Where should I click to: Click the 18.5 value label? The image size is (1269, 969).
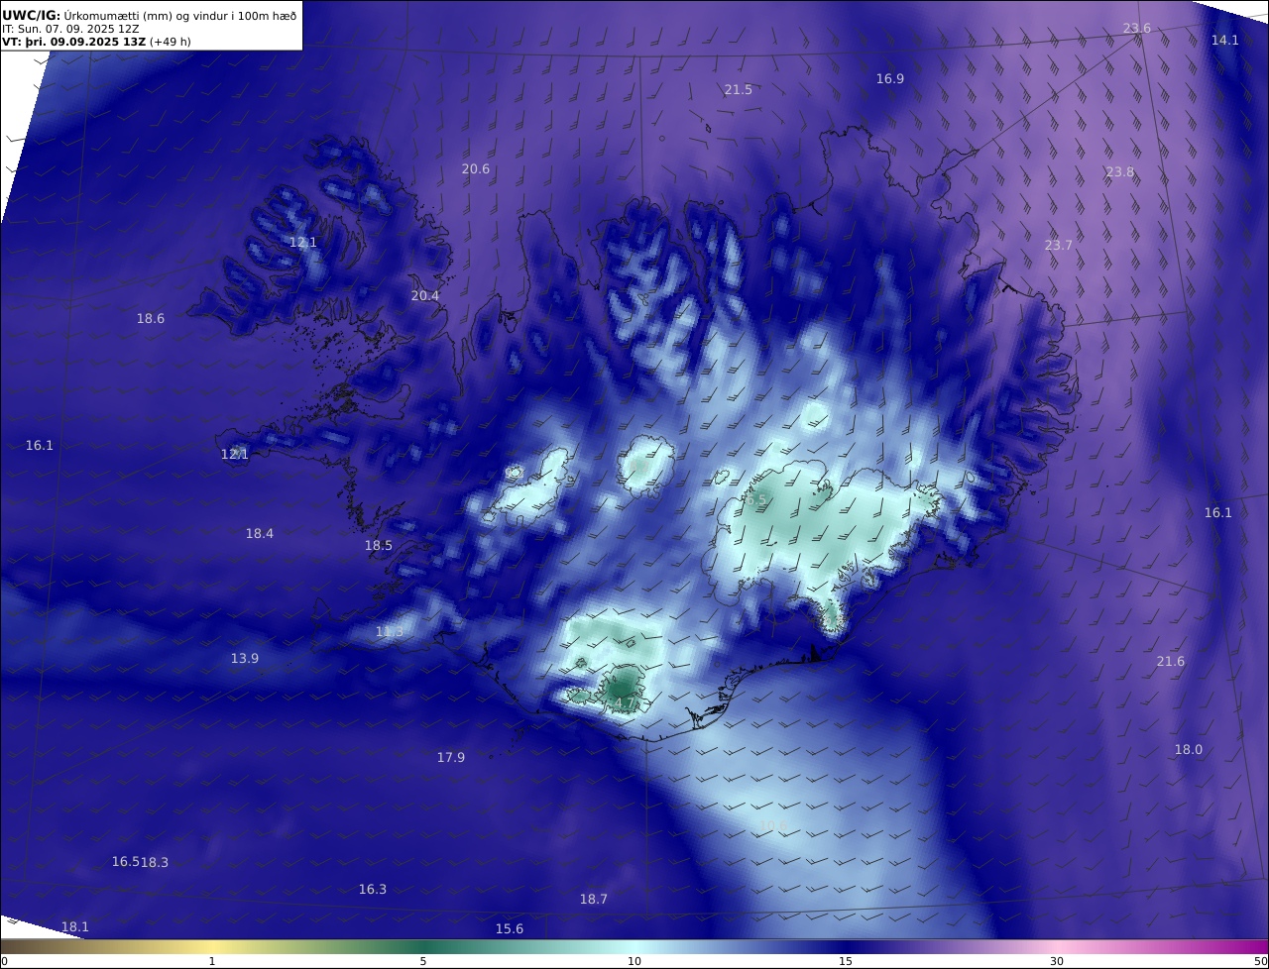click(379, 545)
